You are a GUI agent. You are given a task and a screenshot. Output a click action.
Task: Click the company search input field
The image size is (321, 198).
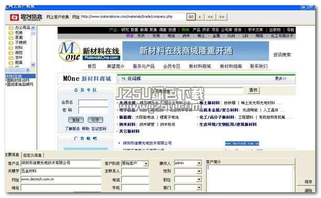click(x=208, y=91)
